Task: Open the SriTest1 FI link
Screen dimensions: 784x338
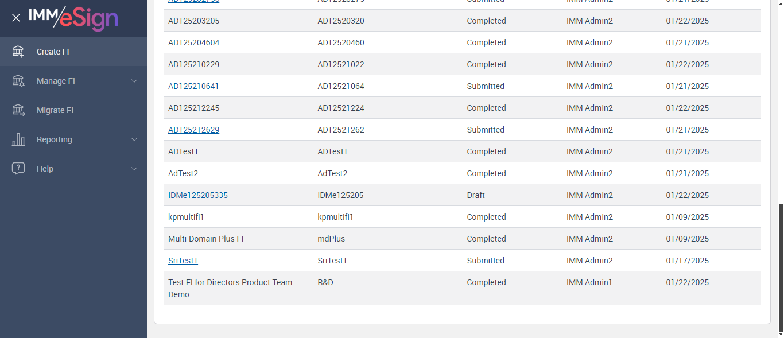Action: click(183, 261)
